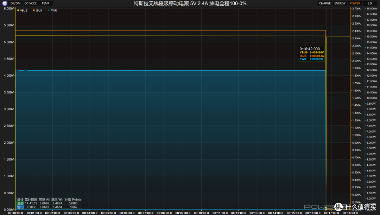Click tooltip IBUS value 0.000043A
The width and height of the screenshot is (380, 215).
[x=317, y=56]
